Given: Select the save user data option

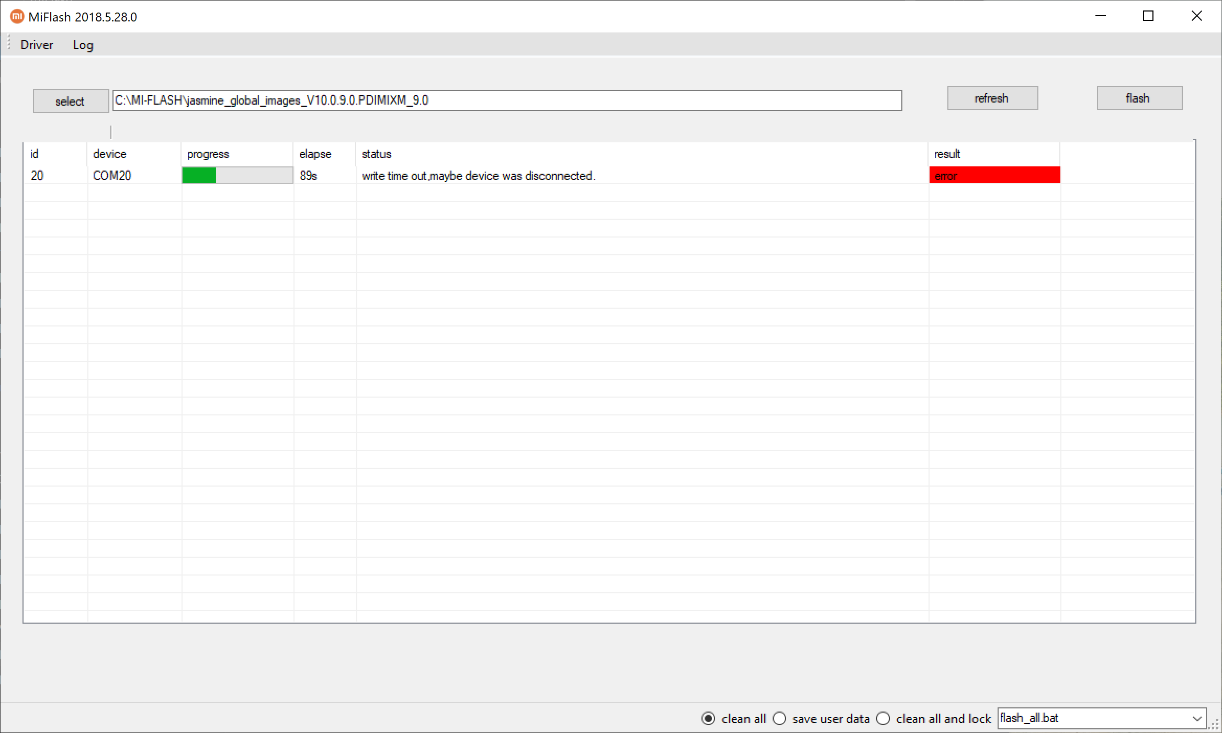Looking at the screenshot, I should pyautogui.click(x=779, y=718).
